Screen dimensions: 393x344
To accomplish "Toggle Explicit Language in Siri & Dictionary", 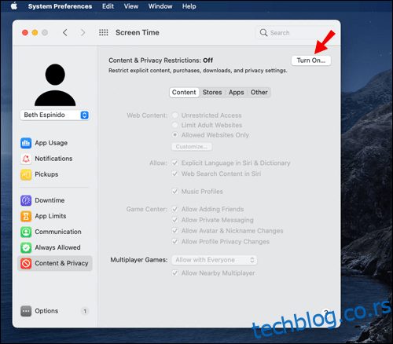I will click(x=174, y=163).
